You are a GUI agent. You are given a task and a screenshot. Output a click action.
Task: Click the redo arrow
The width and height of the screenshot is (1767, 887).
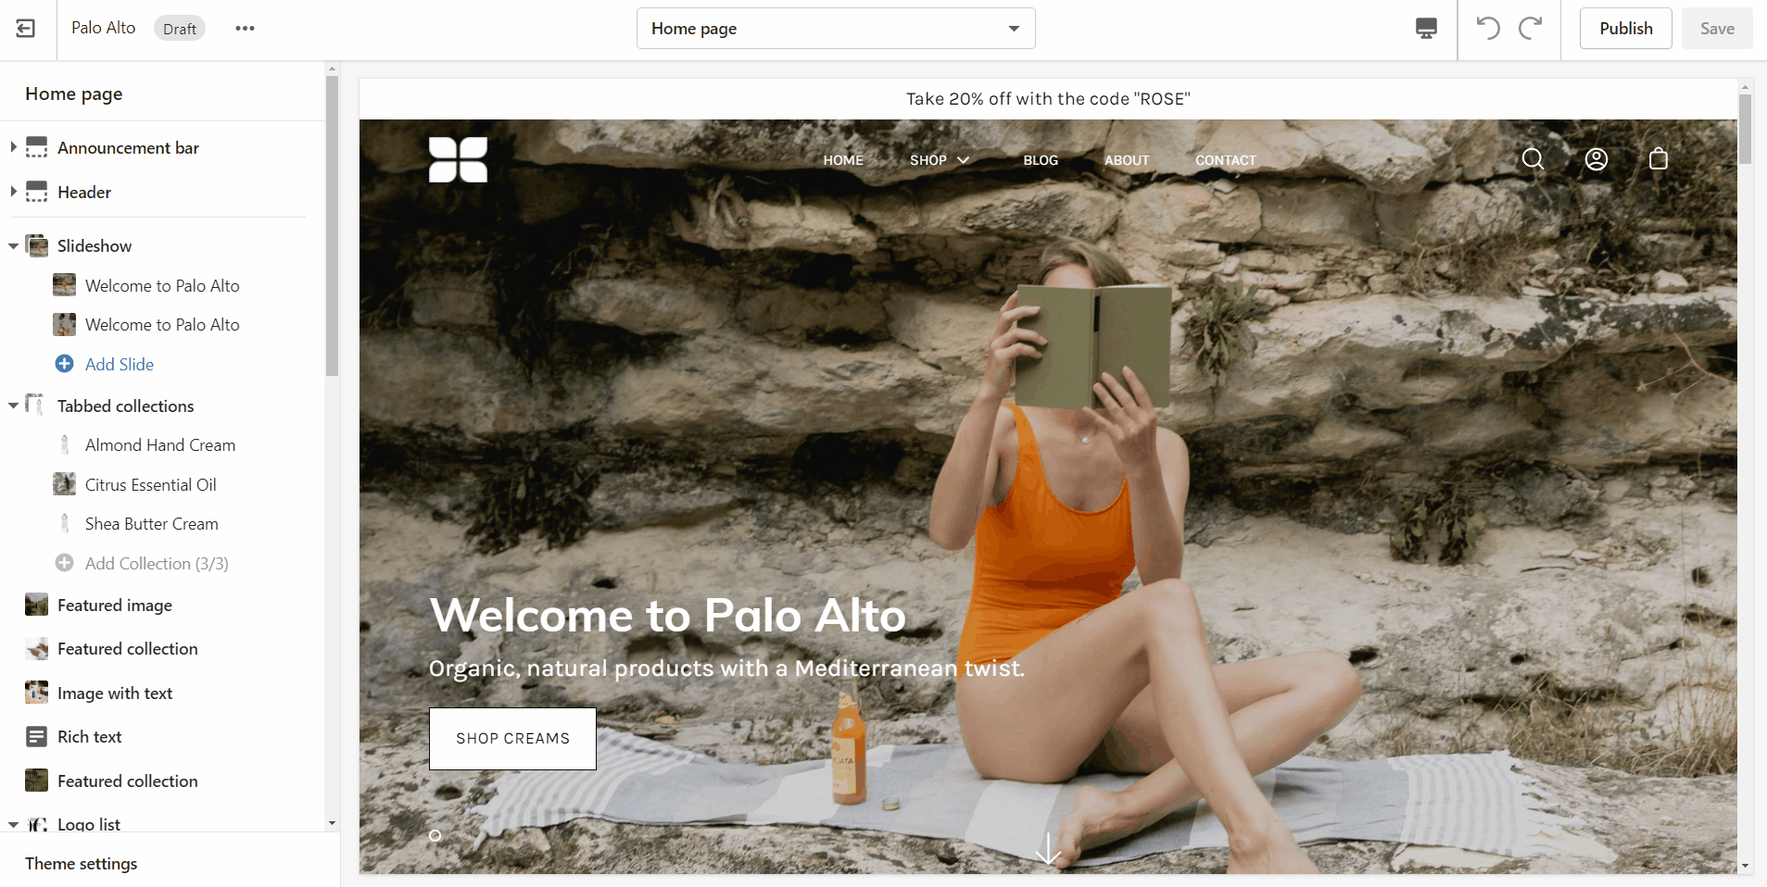(1531, 28)
